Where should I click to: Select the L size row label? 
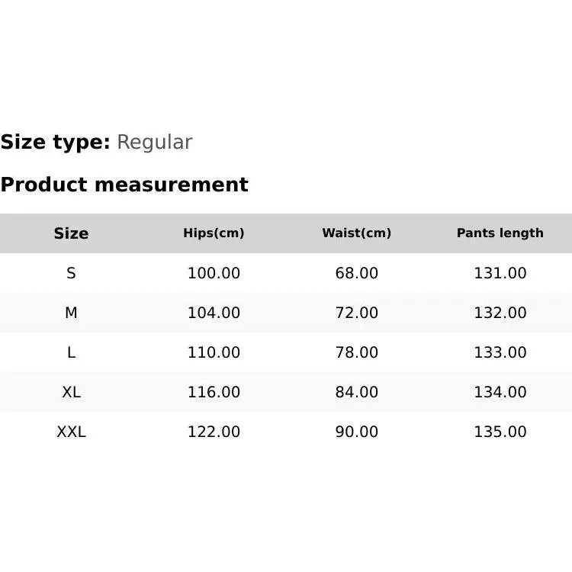[x=71, y=352]
